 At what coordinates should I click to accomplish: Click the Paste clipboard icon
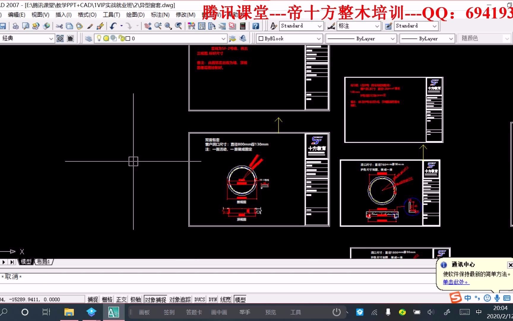(79, 26)
